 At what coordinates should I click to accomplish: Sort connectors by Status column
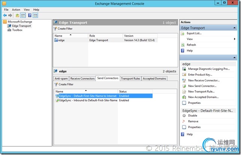point(135,92)
